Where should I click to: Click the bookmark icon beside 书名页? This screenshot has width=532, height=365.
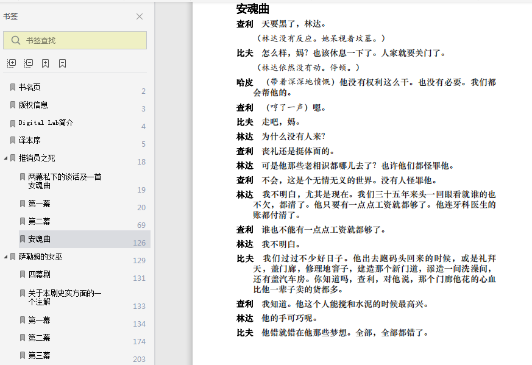(x=13, y=87)
